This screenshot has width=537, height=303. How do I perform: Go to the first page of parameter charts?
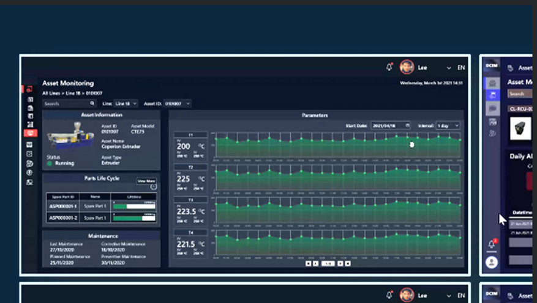point(309,264)
